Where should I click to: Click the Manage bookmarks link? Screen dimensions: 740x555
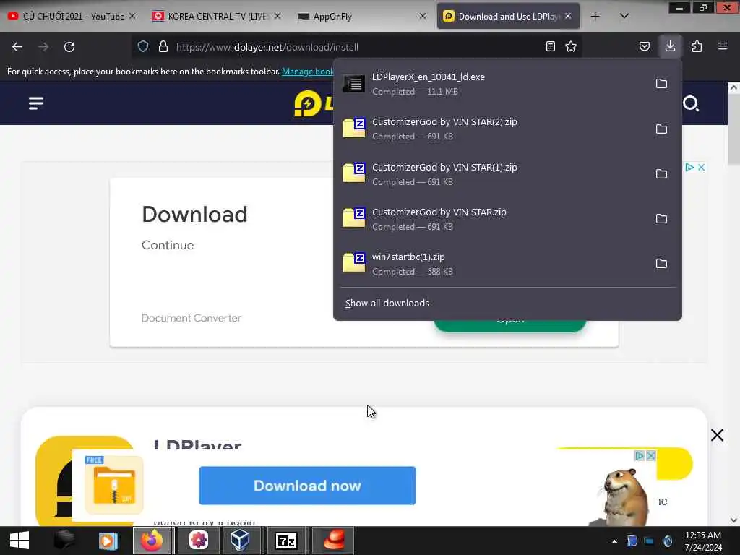pyautogui.click(x=308, y=72)
